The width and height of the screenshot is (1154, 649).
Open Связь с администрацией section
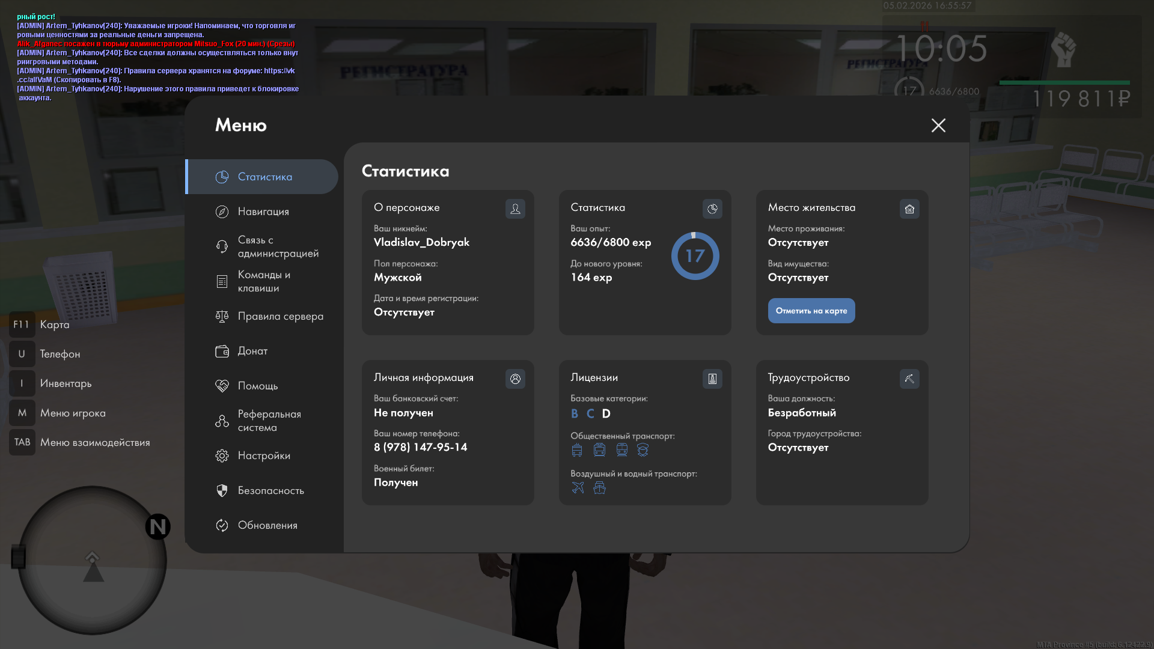click(x=278, y=246)
